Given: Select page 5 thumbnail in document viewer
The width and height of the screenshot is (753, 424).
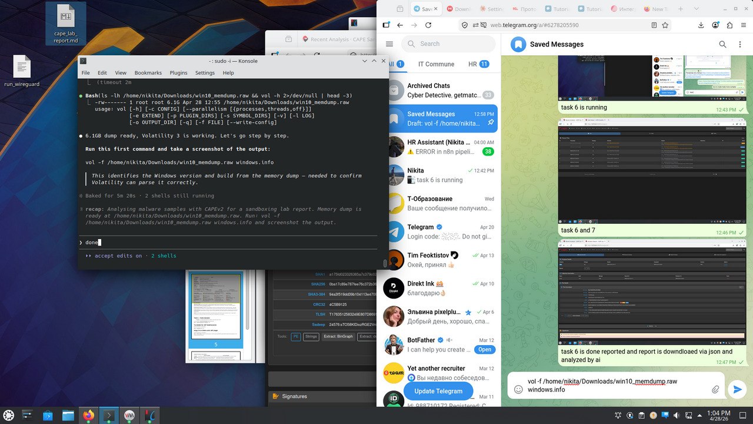Looking at the screenshot, I should click(x=216, y=310).
